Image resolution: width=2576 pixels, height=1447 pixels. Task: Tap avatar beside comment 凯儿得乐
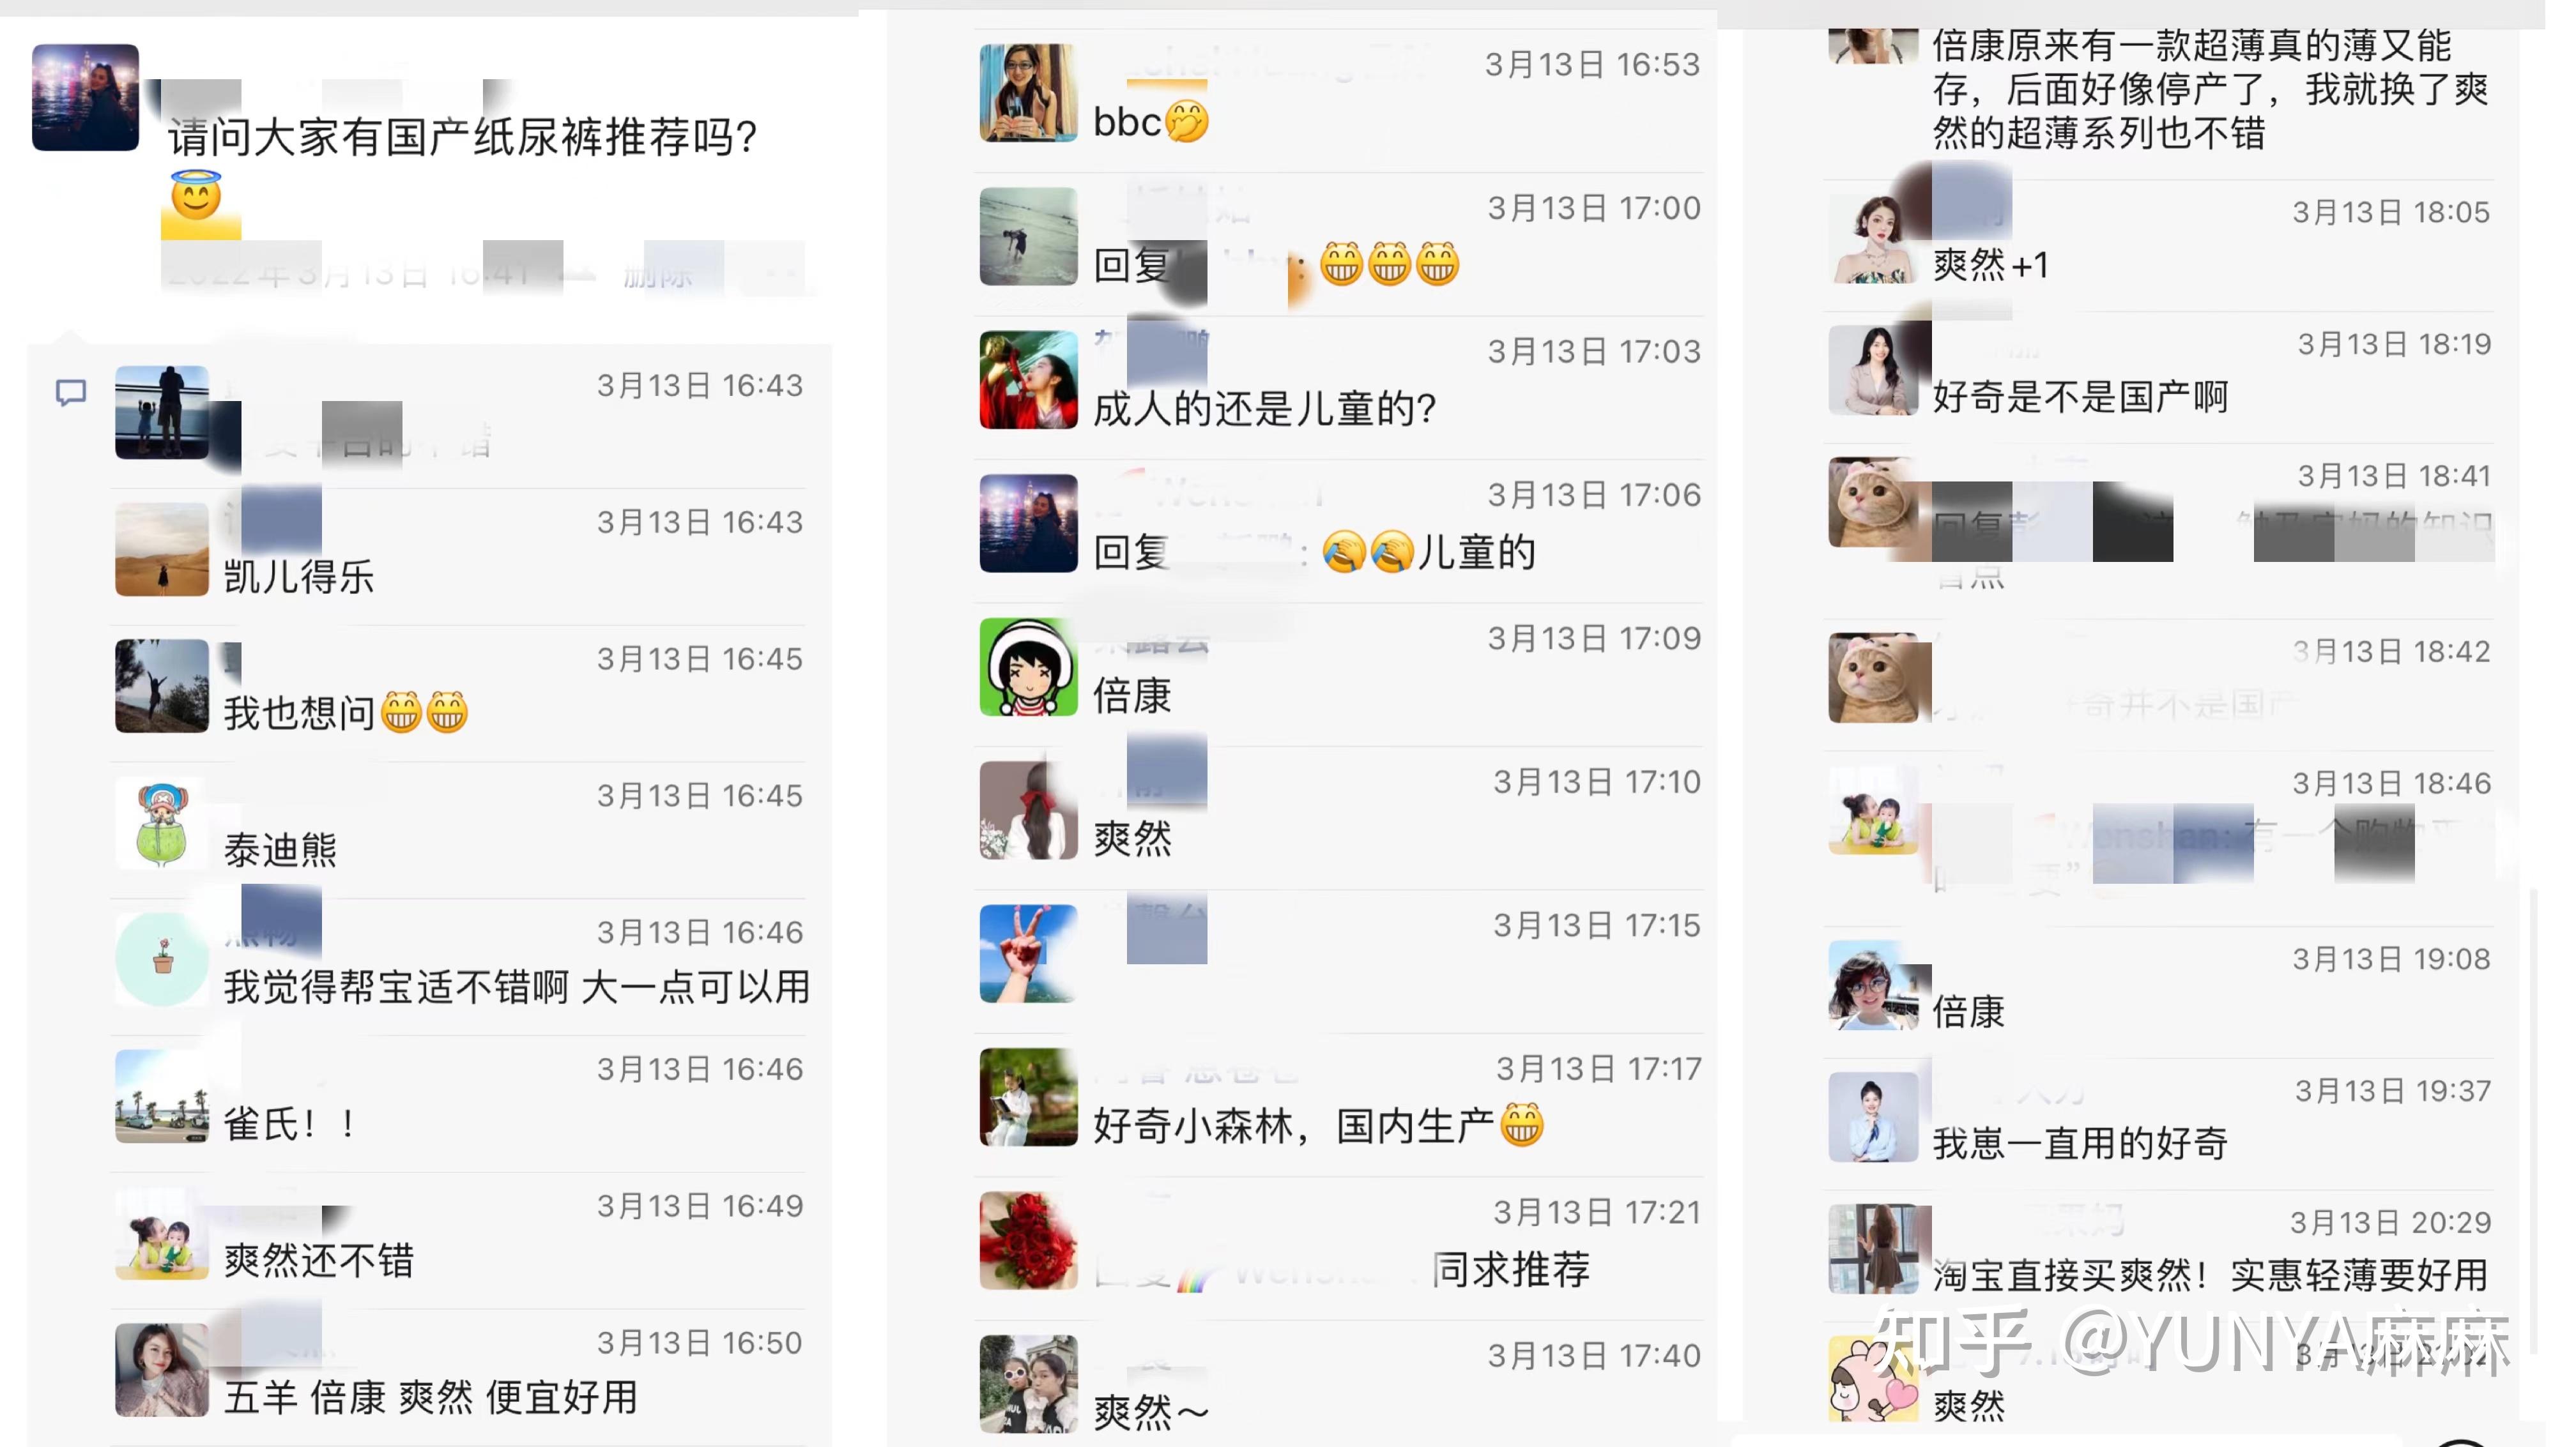tap(161, 550)
